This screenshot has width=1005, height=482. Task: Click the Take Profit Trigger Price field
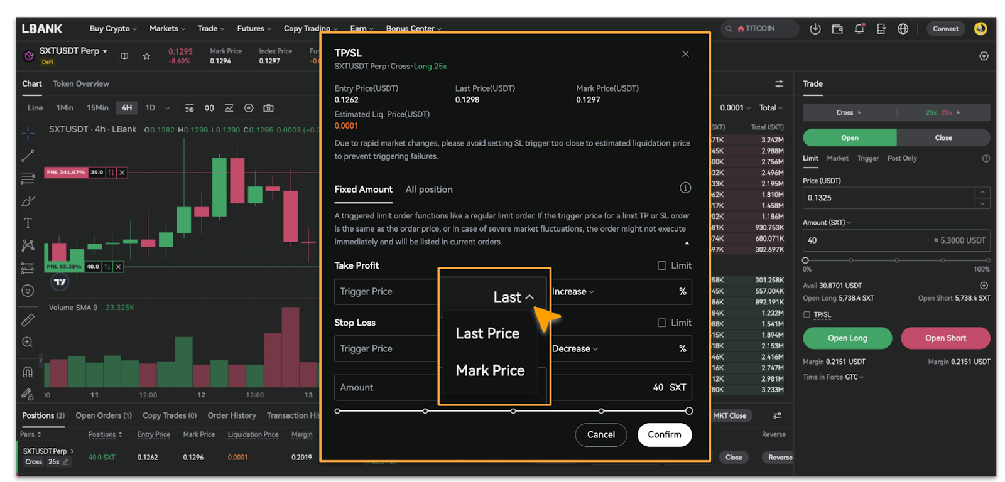pyautogui.click(x=386, y=291)
